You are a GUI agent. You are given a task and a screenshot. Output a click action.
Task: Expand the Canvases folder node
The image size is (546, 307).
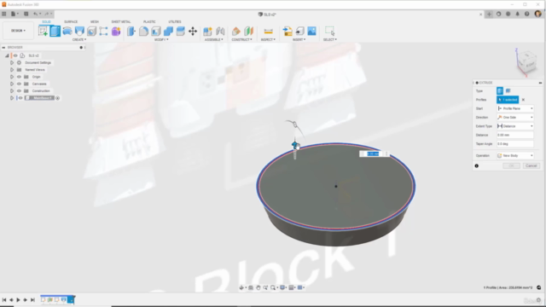coord(12,84)
